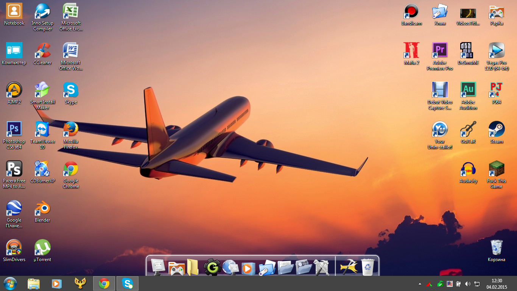The height and width of the screenshot is (291, 517).
Task: Select Vegas Pro 12.0 (64-bit) shortcut
Action: pyautogui.click(x=497, y=56)
